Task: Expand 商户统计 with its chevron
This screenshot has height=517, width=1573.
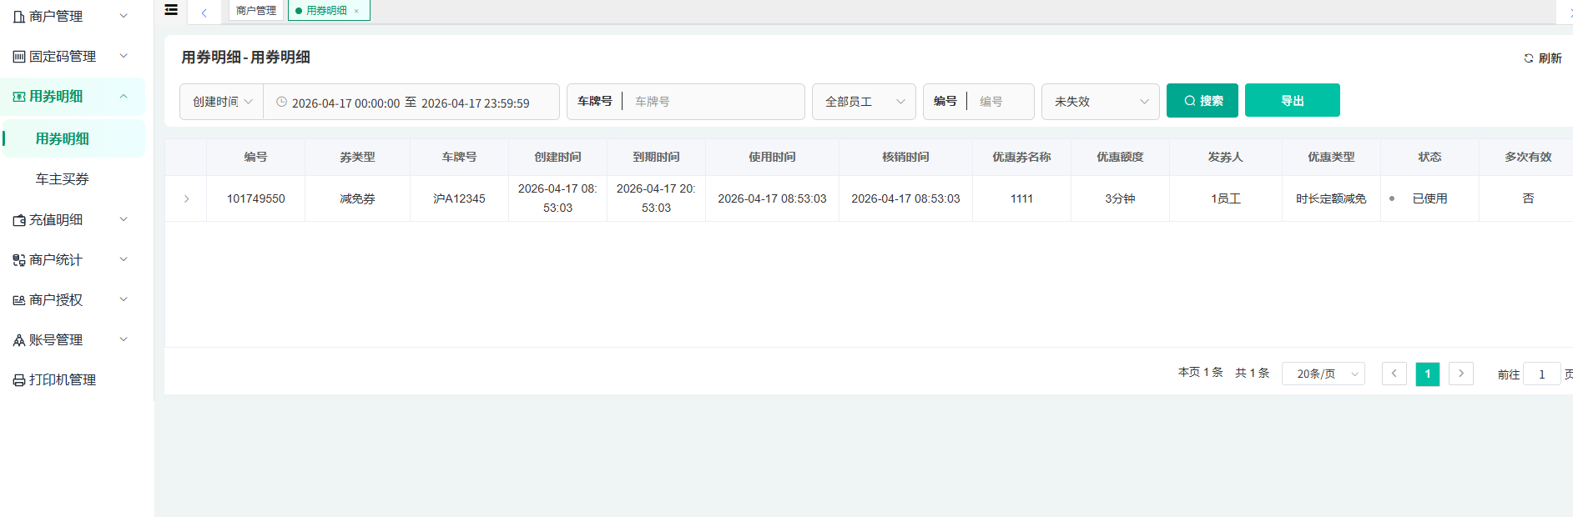Action: pos(124,259)
